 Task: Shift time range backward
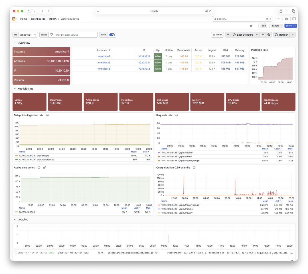click(x=228, y=35)
